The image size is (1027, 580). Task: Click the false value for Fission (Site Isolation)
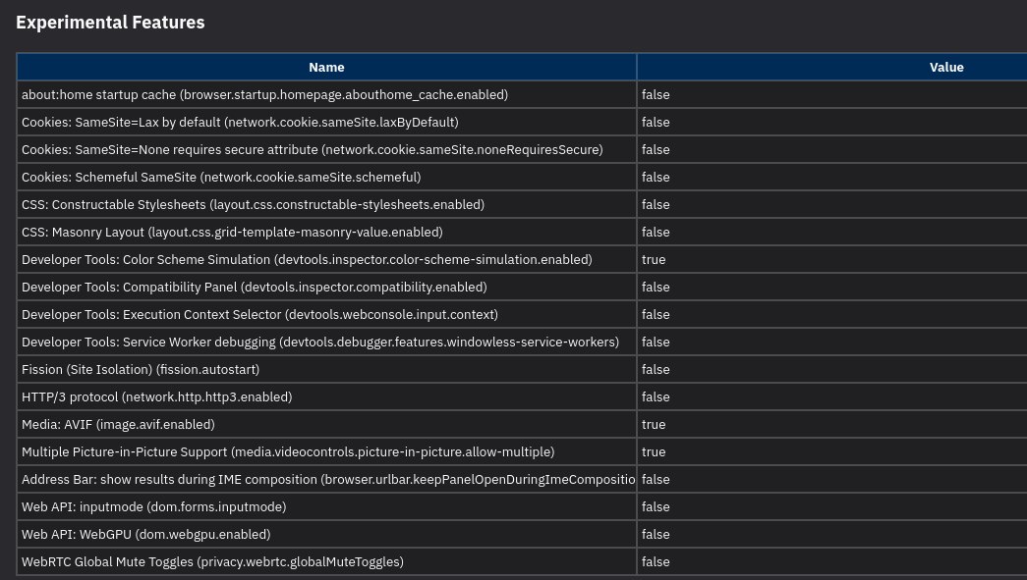(x=656, y=369)
